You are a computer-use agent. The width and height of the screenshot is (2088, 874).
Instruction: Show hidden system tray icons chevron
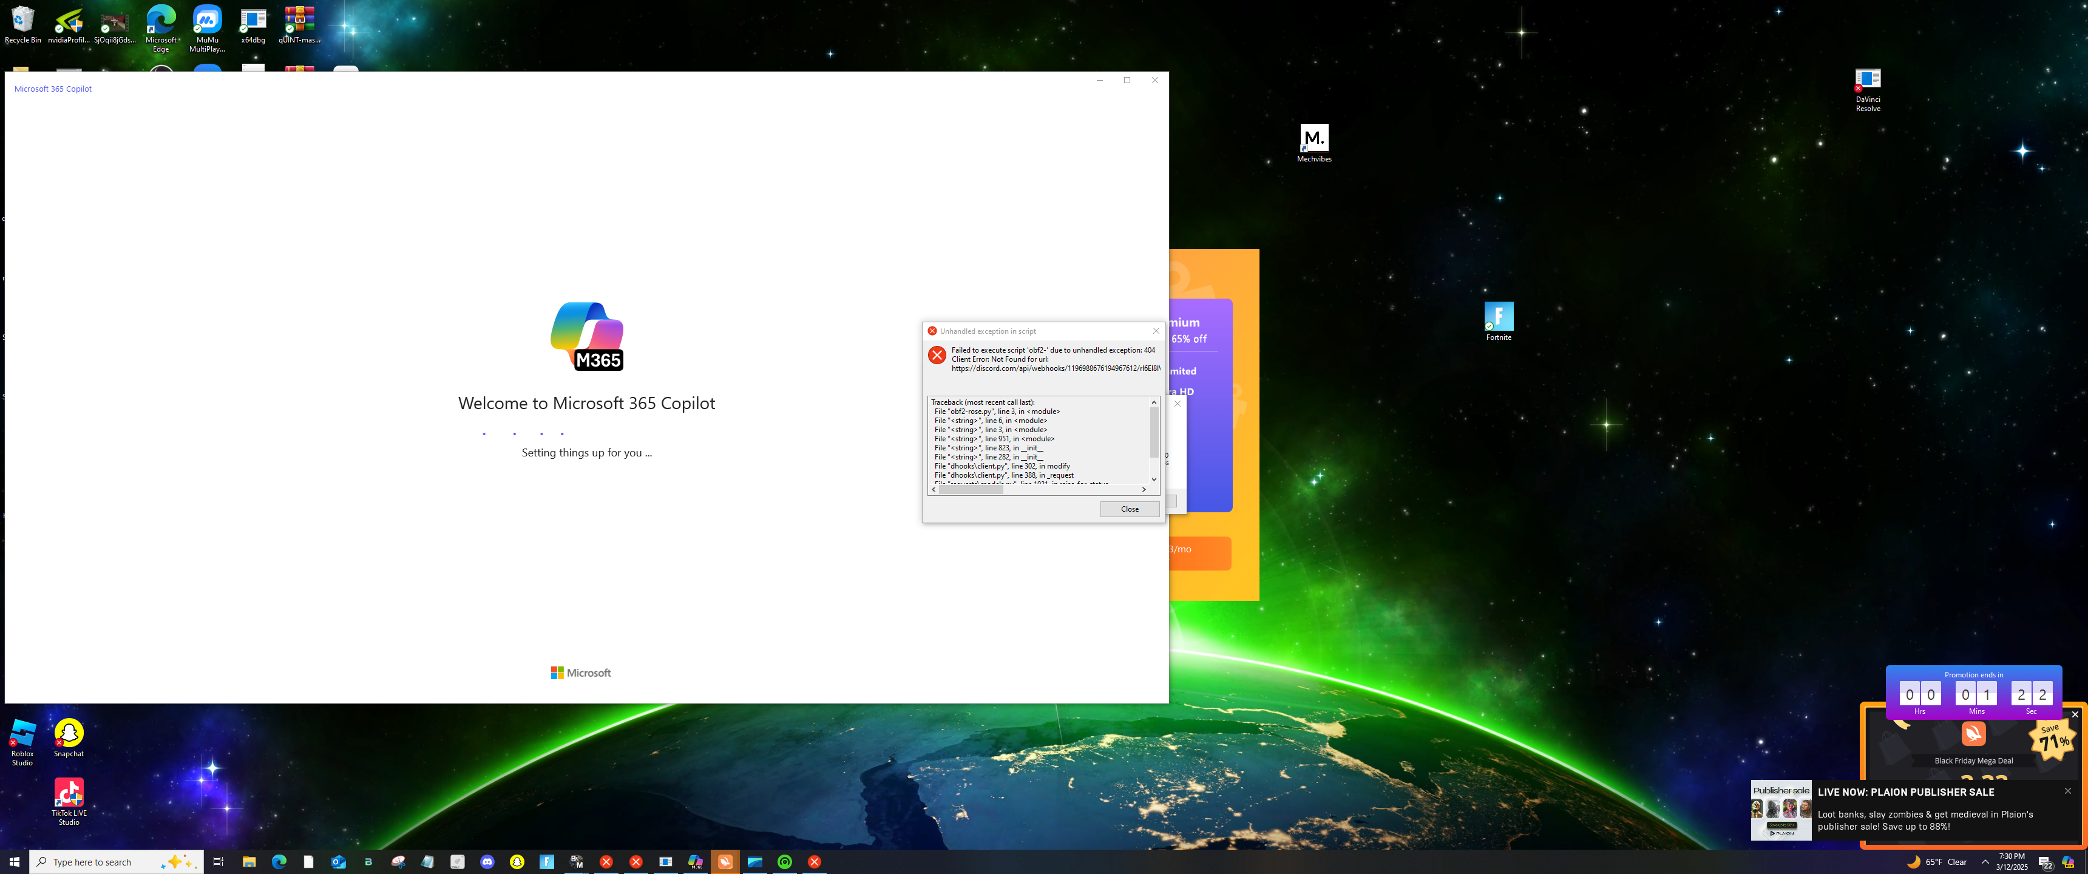1985,862
